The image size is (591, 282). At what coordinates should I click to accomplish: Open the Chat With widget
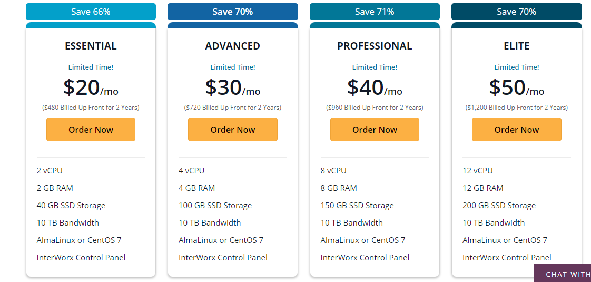(x=563, y=274)
